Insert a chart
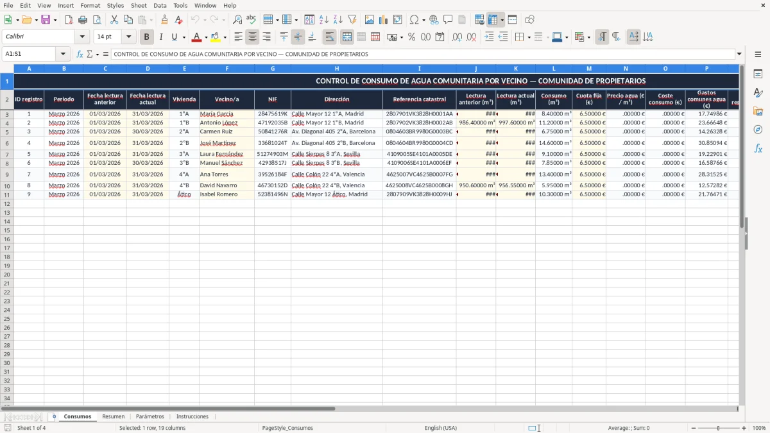Image resolution: width=770 pixels, height=433 pixels. [384, 20]
